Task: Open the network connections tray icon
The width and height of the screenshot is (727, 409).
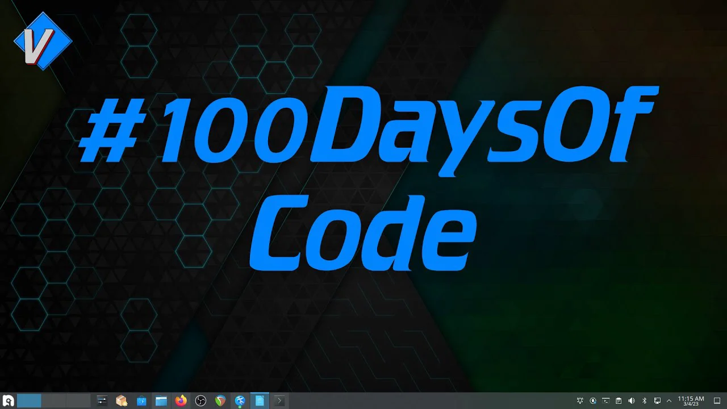Action: tap(657, 401)
